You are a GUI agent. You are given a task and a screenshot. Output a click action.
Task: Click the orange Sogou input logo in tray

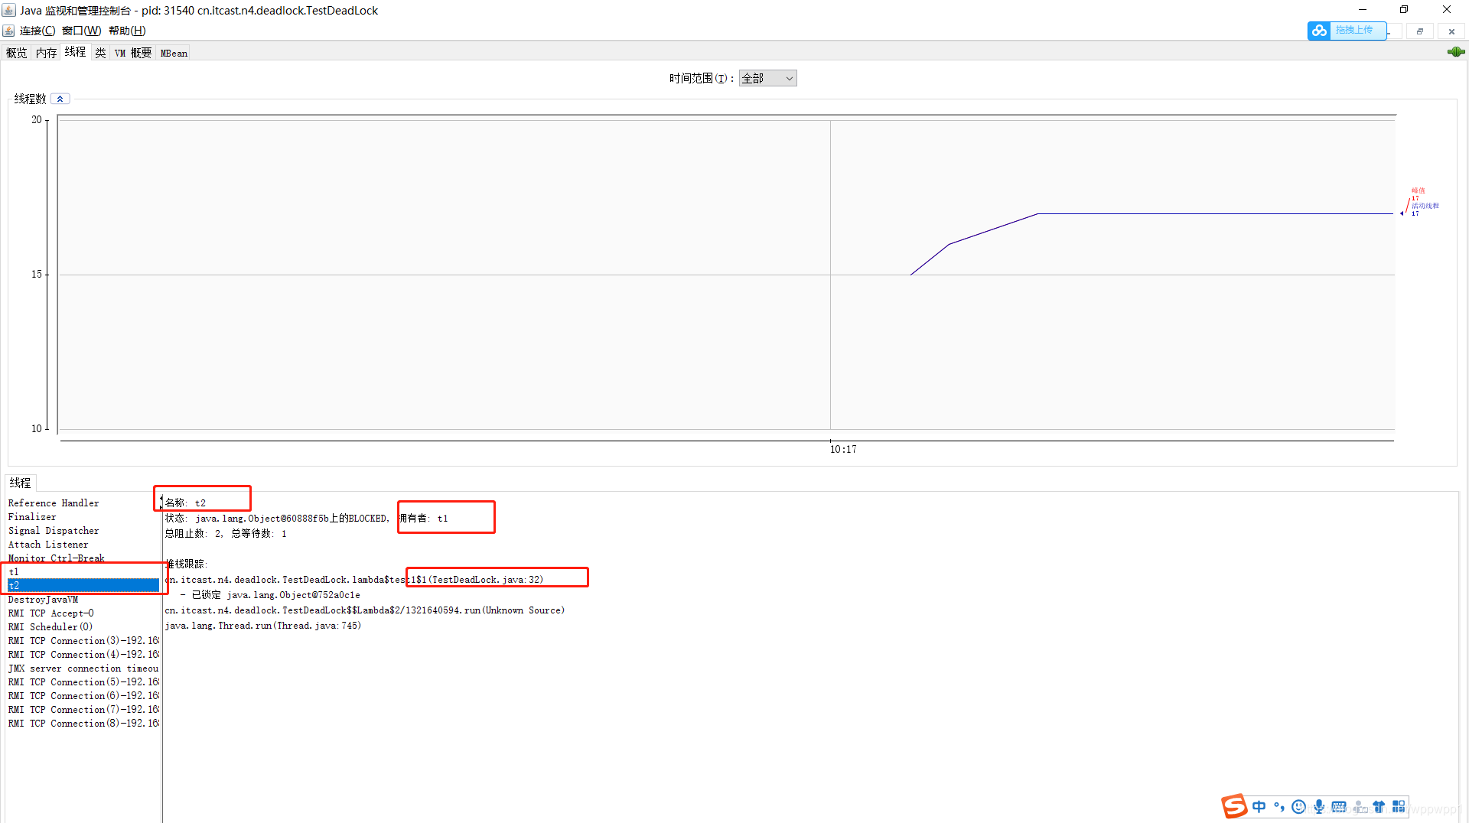click(x=1234, y=806)
